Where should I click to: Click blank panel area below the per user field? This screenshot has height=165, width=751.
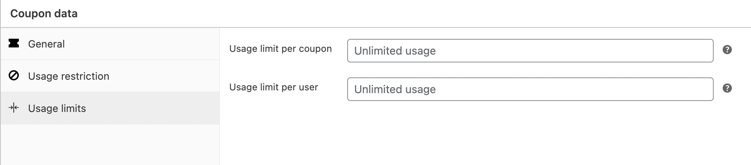(x=471, y=134)
